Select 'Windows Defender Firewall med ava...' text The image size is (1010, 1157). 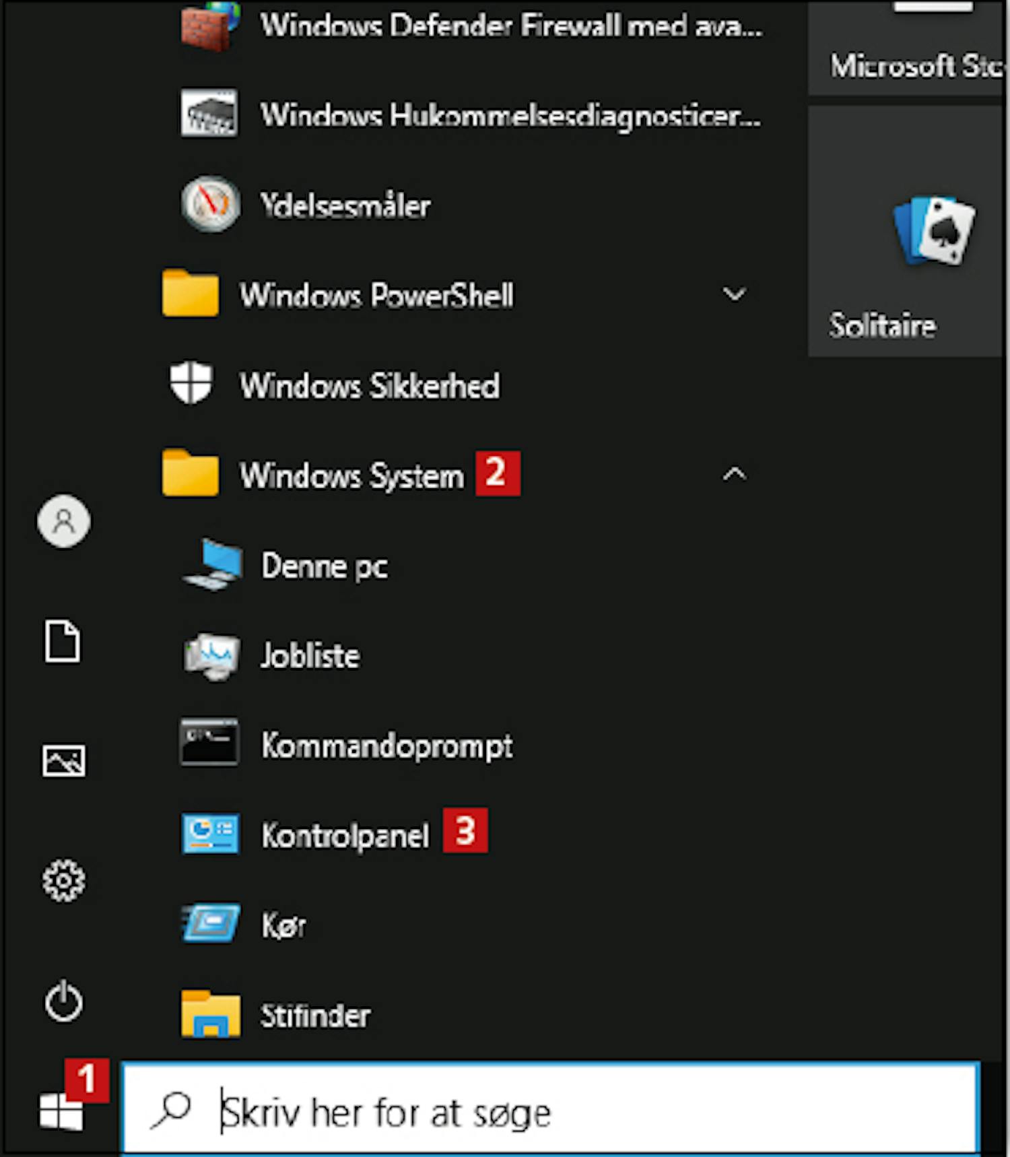[512, 26]
